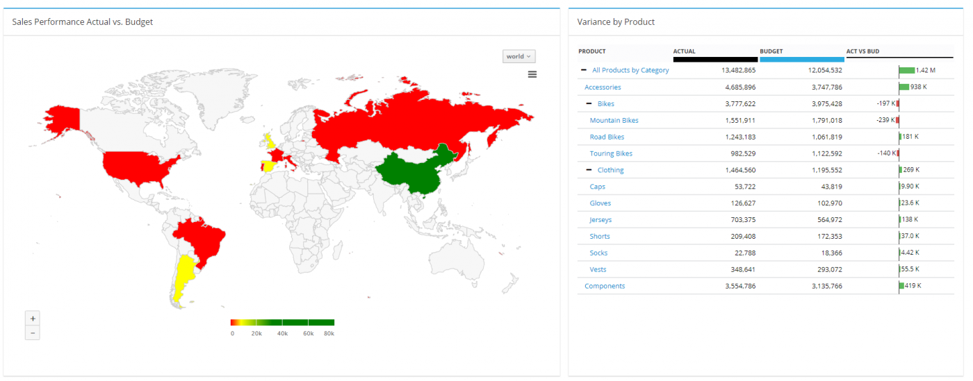Click the Caps product link
Image resolution: width=973 pixels, height=381 pixels.
click(x=597, y=187)
